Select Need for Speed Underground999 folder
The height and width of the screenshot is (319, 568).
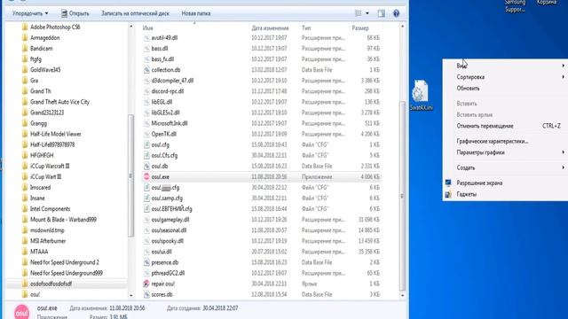pyautogui.click(x=67, y=273)
